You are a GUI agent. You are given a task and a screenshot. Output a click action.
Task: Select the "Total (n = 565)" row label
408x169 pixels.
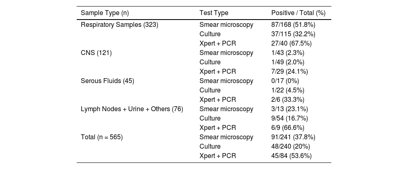coord(102,137)
